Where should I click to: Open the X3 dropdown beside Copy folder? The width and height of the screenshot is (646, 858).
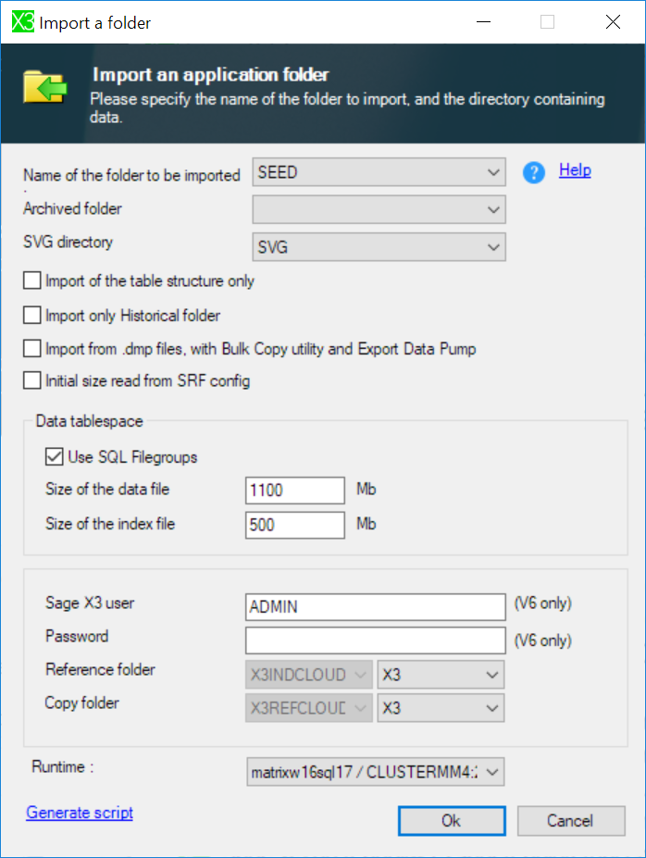pos(441,708)
